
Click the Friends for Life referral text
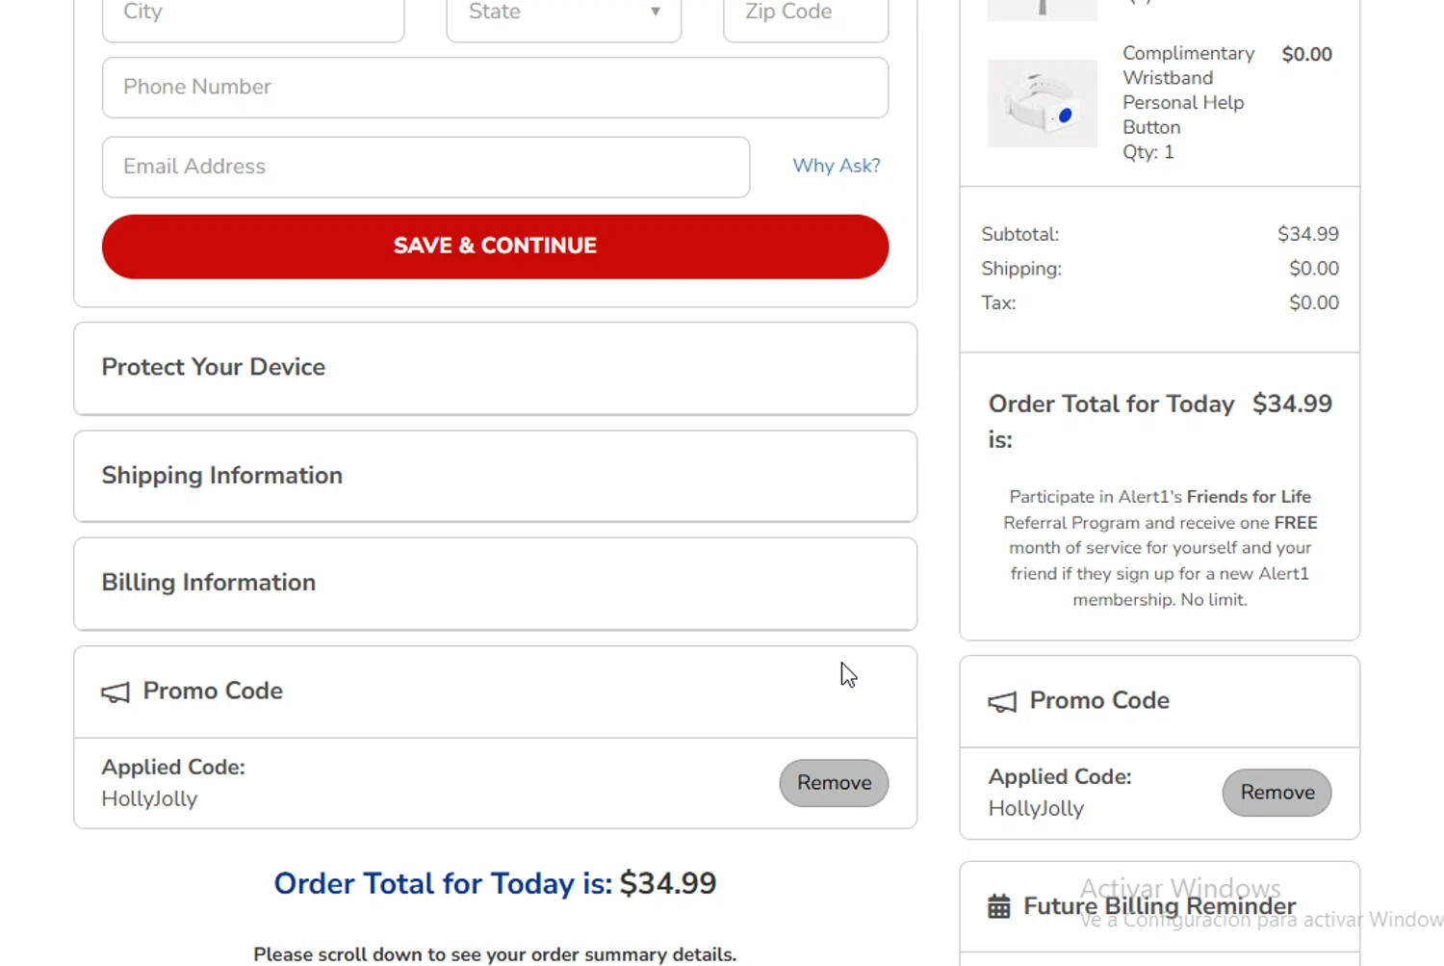(x=1249, y=497)
